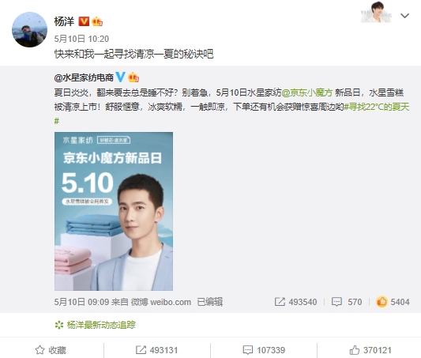Click the blue V badge beside 水星家纺电商
The image size is (421, 358).
[x=120, y=77]
